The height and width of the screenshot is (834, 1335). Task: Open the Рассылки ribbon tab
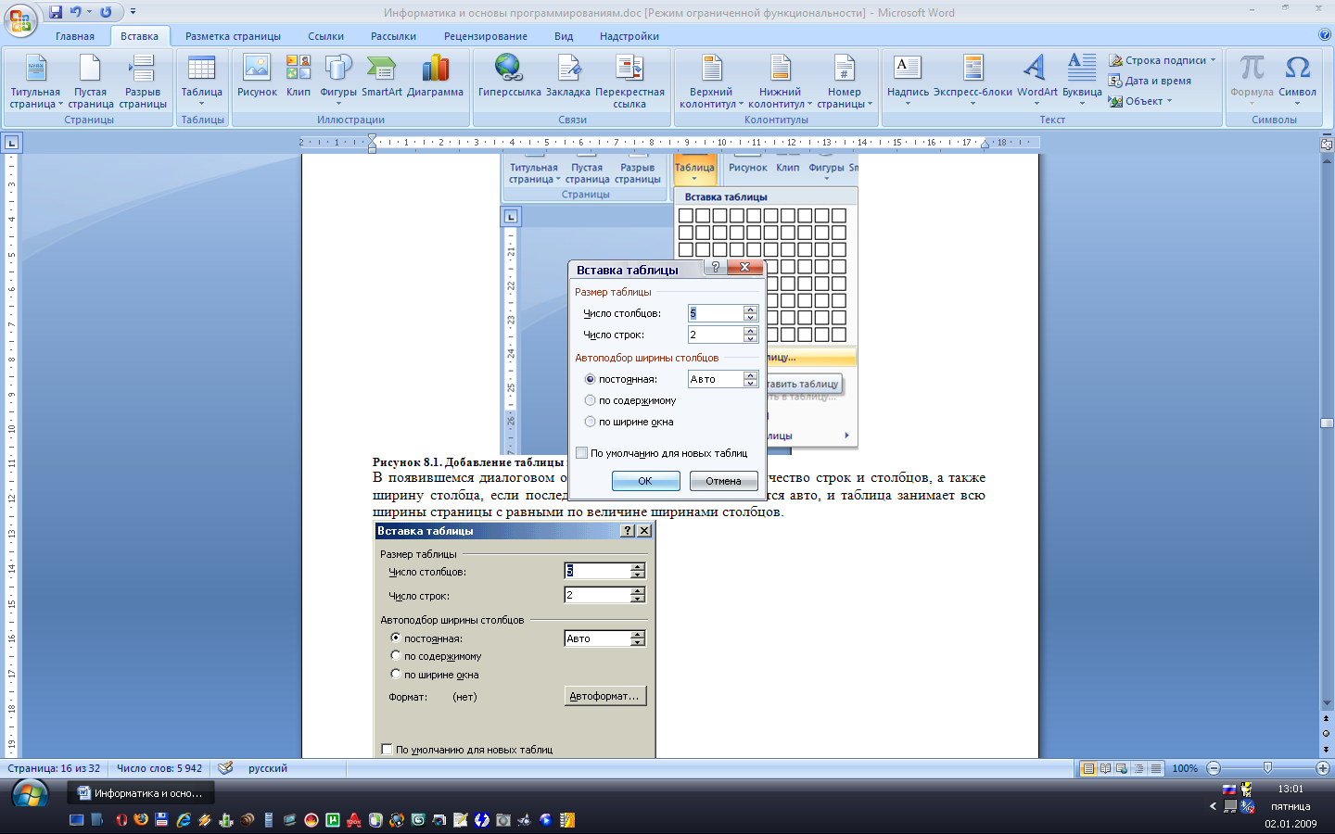click(393, 36)
